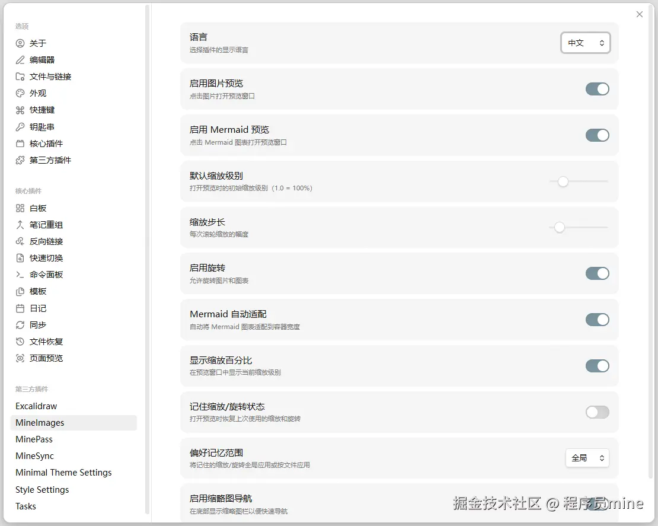Image resolution: width=658 pixels, height=526 pixels.
Task: Adjust the 缩放步长 slider
Action: [579, 228]
